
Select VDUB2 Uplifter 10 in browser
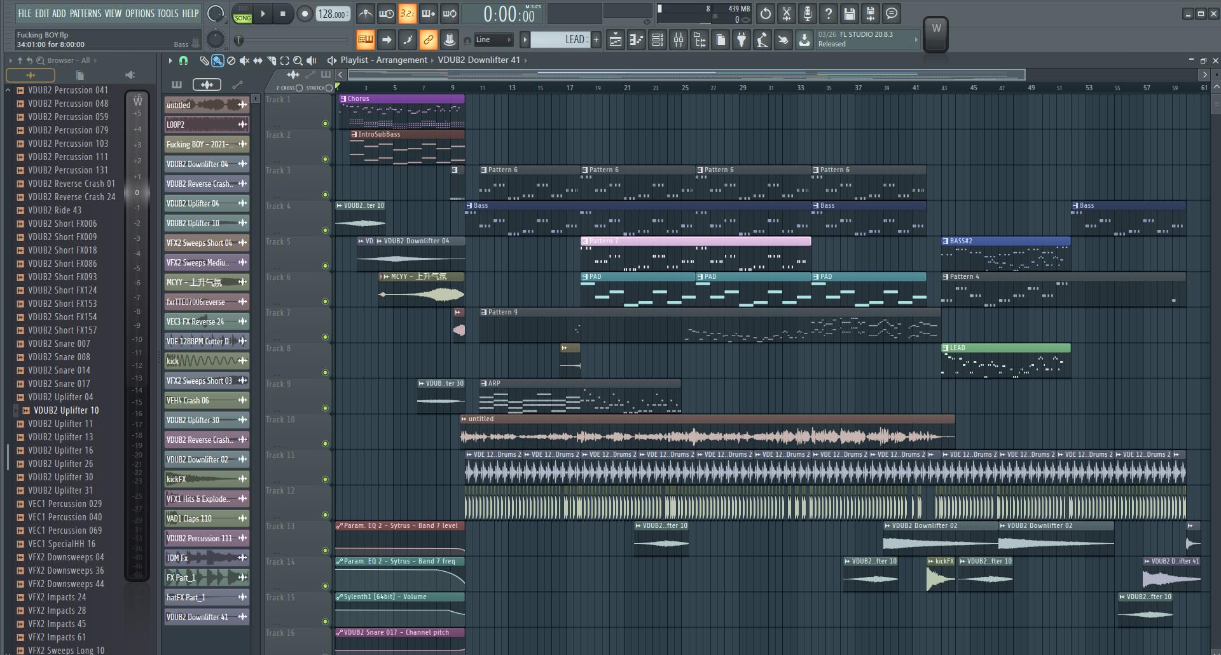(x=66, y=410)
